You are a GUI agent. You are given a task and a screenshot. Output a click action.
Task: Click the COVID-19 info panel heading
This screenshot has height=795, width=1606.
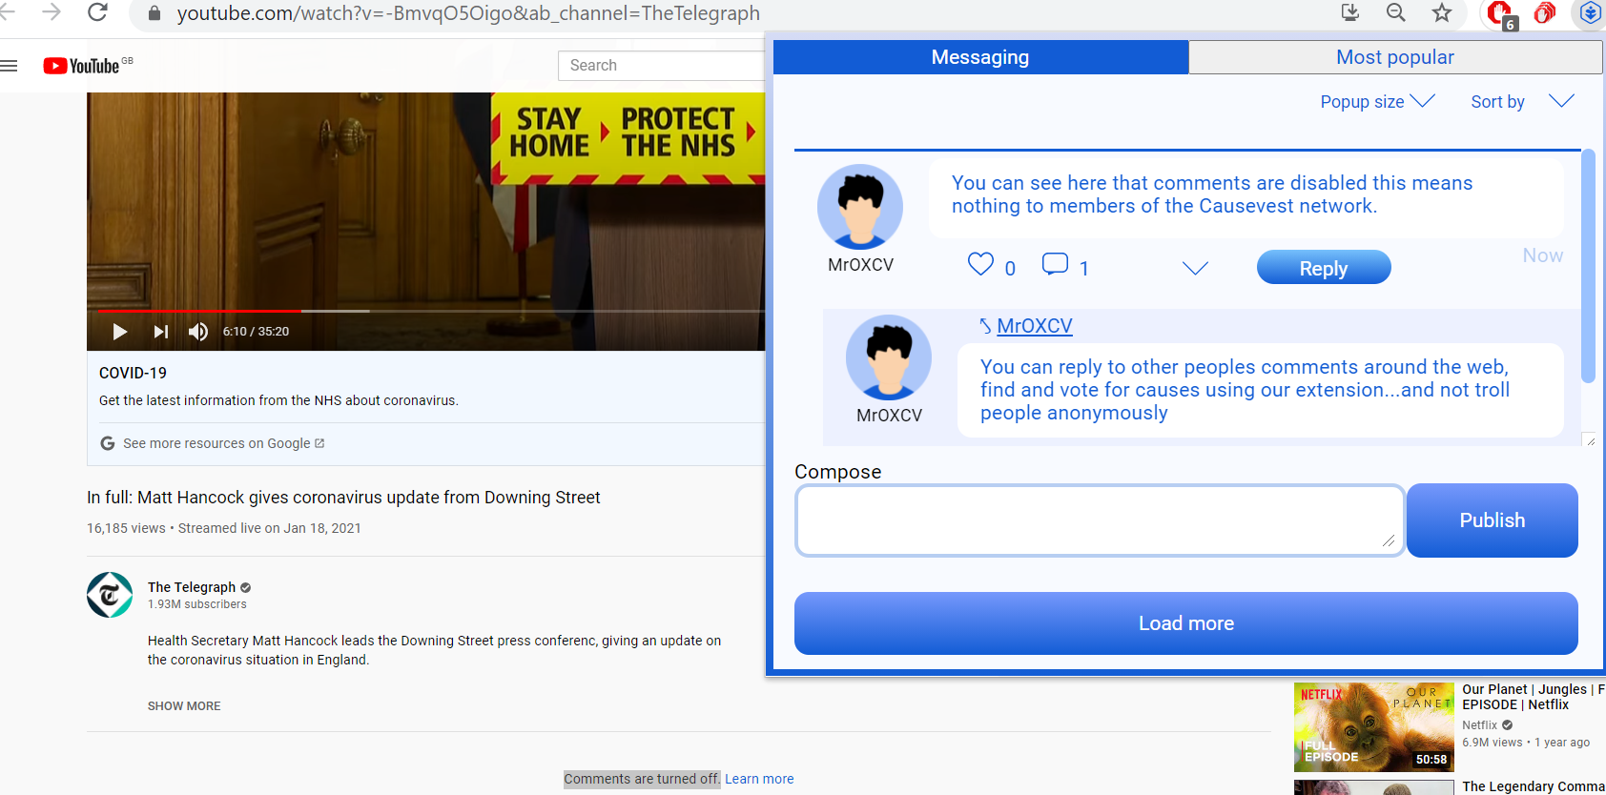click(133, 373)
